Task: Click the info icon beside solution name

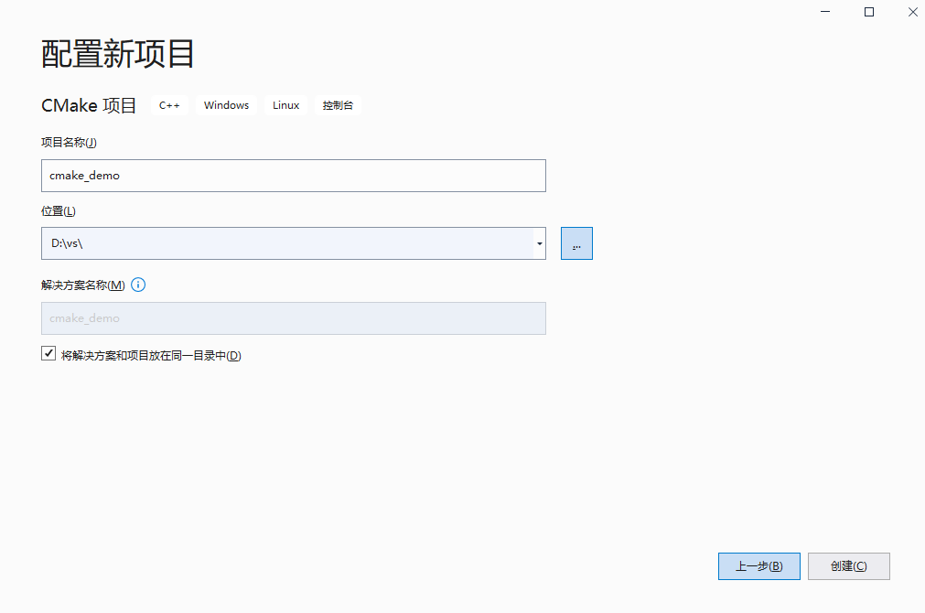Action: [x=138, y=285]
